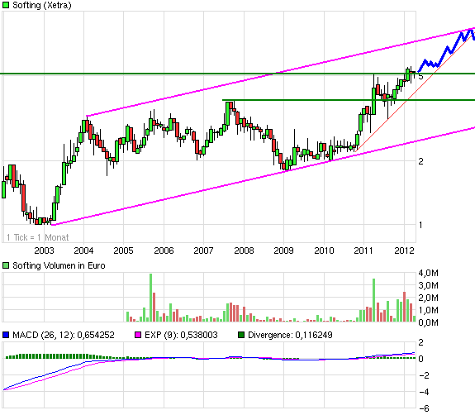Click the 2004 year label on the axis
The height and width of the screenshot is (415, 475).
tap(83, 250)
